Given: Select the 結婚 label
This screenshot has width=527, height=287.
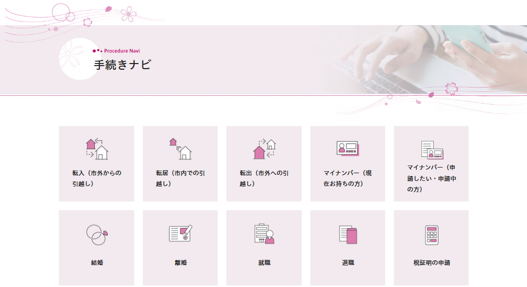Looking at the screenshot, I should point(97,262).
